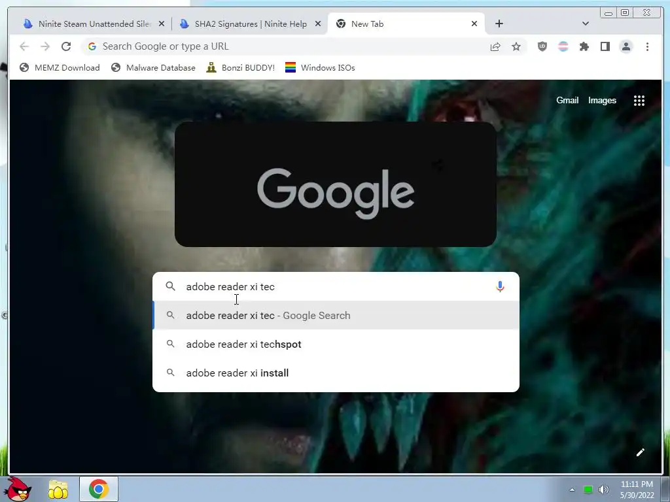The image size is (670, 502).
Task: Toggle the side panel icon
Action: [x=605, y=46]
